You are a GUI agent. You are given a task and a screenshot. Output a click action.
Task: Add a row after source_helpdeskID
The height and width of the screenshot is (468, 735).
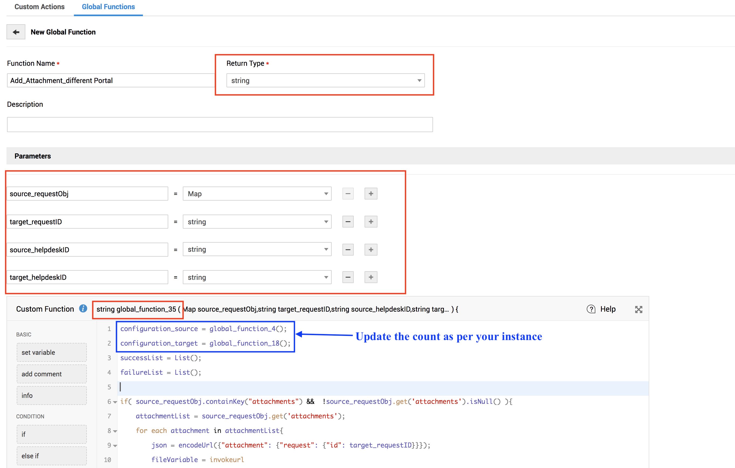pyautogui.click(x=370, y=250)
